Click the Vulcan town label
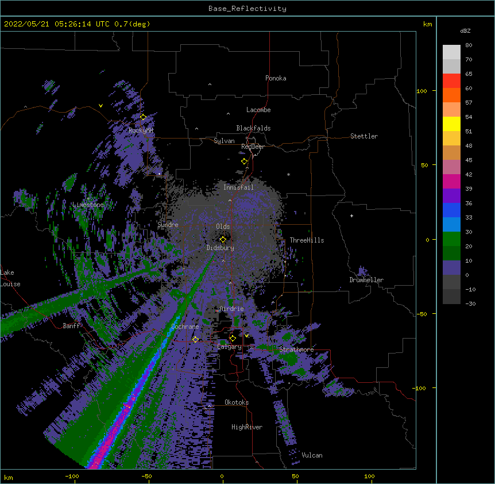Image resolution: width=495 pixels, height=484 pixels. [x=312, y=455]
